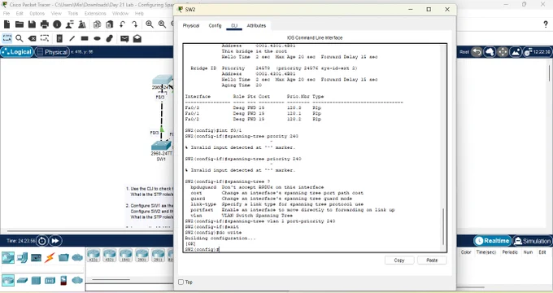Click the Copy button below CLI
Image resolution: width=553 pixels, height=293 pixels.
(x=399, y=260)
